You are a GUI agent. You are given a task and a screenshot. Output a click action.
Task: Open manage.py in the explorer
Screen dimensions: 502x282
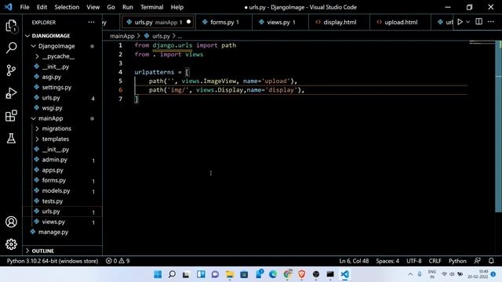click(53, 232)
